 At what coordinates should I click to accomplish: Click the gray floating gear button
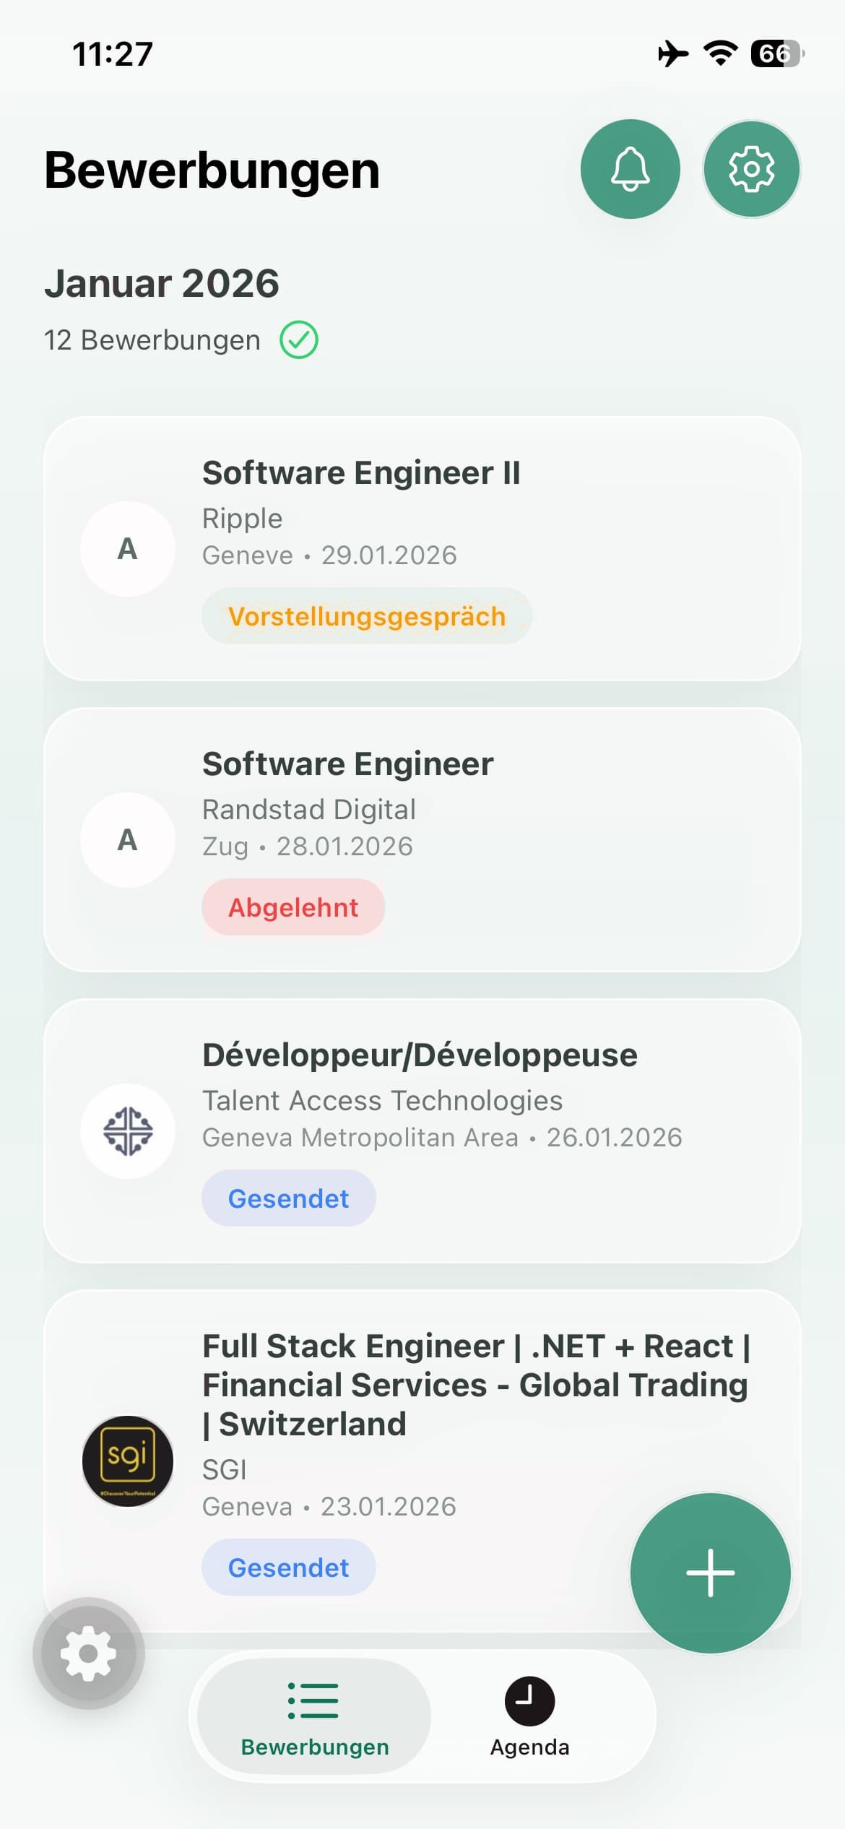[x=89, y=1653]
